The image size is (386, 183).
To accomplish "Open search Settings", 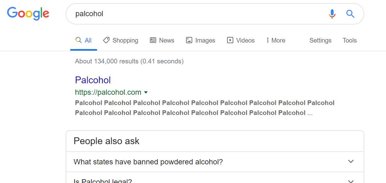I will click(x=320, y=40).
